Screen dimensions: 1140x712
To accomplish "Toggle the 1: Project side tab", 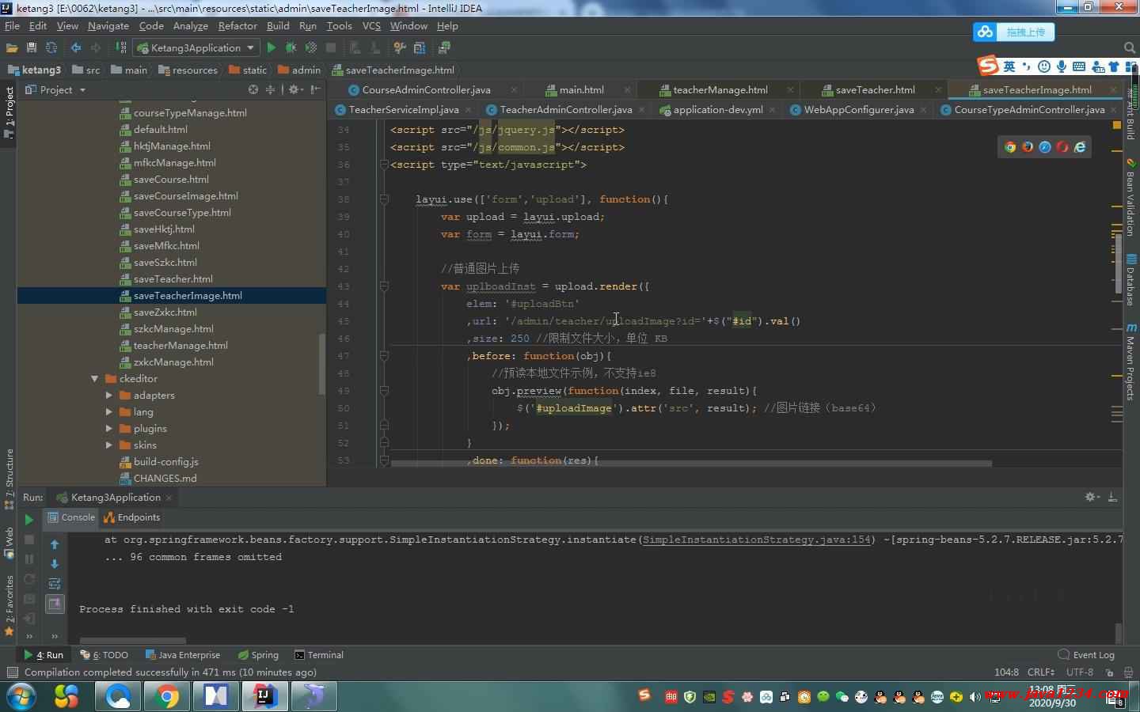I will [9, 112].
